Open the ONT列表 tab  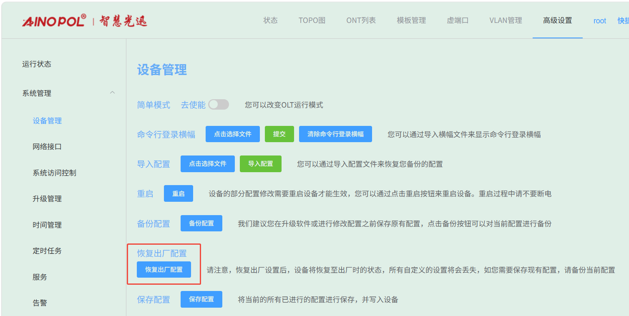pos(361,20)
